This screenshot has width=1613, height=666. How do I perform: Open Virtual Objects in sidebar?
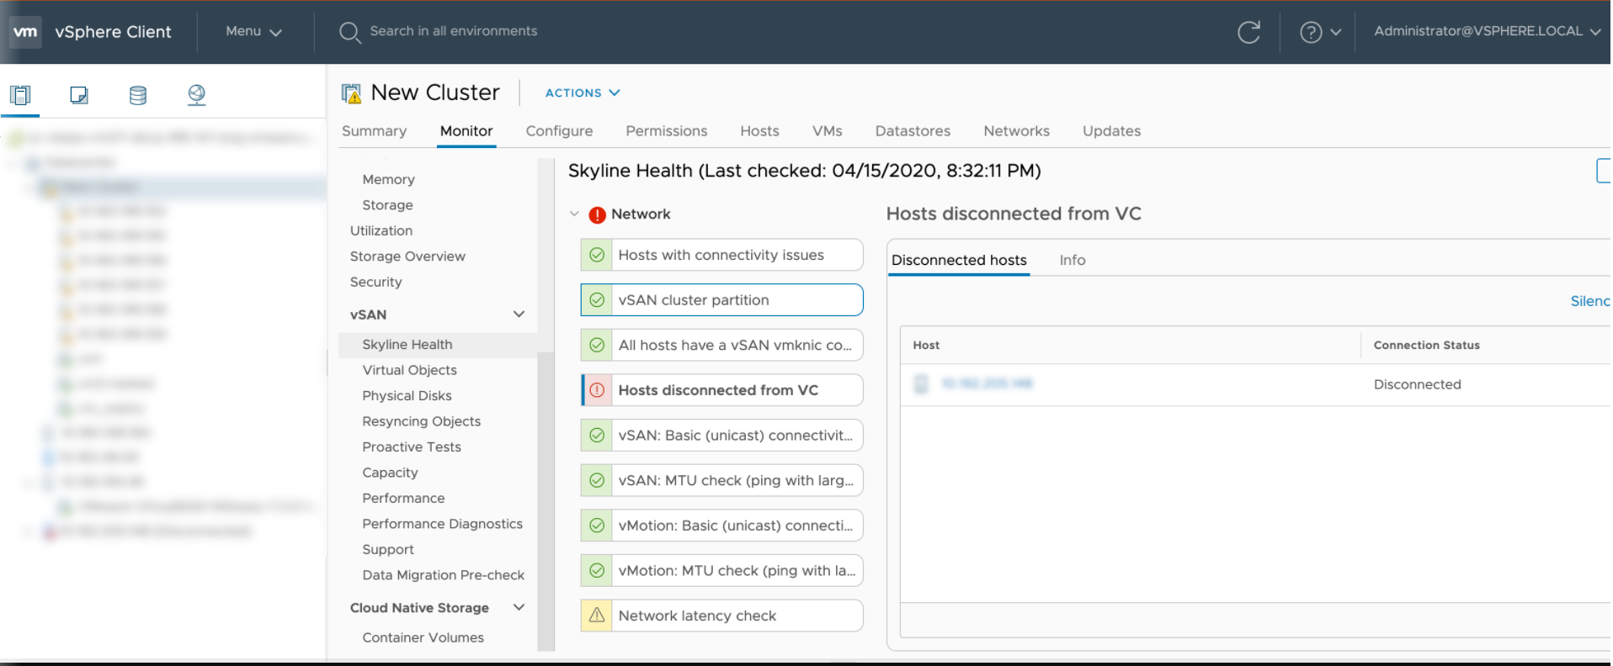409,370
